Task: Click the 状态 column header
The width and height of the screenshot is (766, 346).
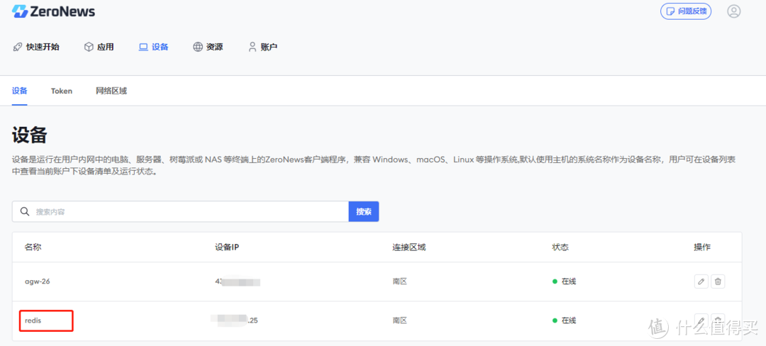Action: 560,247
